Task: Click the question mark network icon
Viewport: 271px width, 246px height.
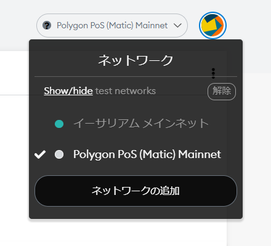Action: tap(47, 26)
